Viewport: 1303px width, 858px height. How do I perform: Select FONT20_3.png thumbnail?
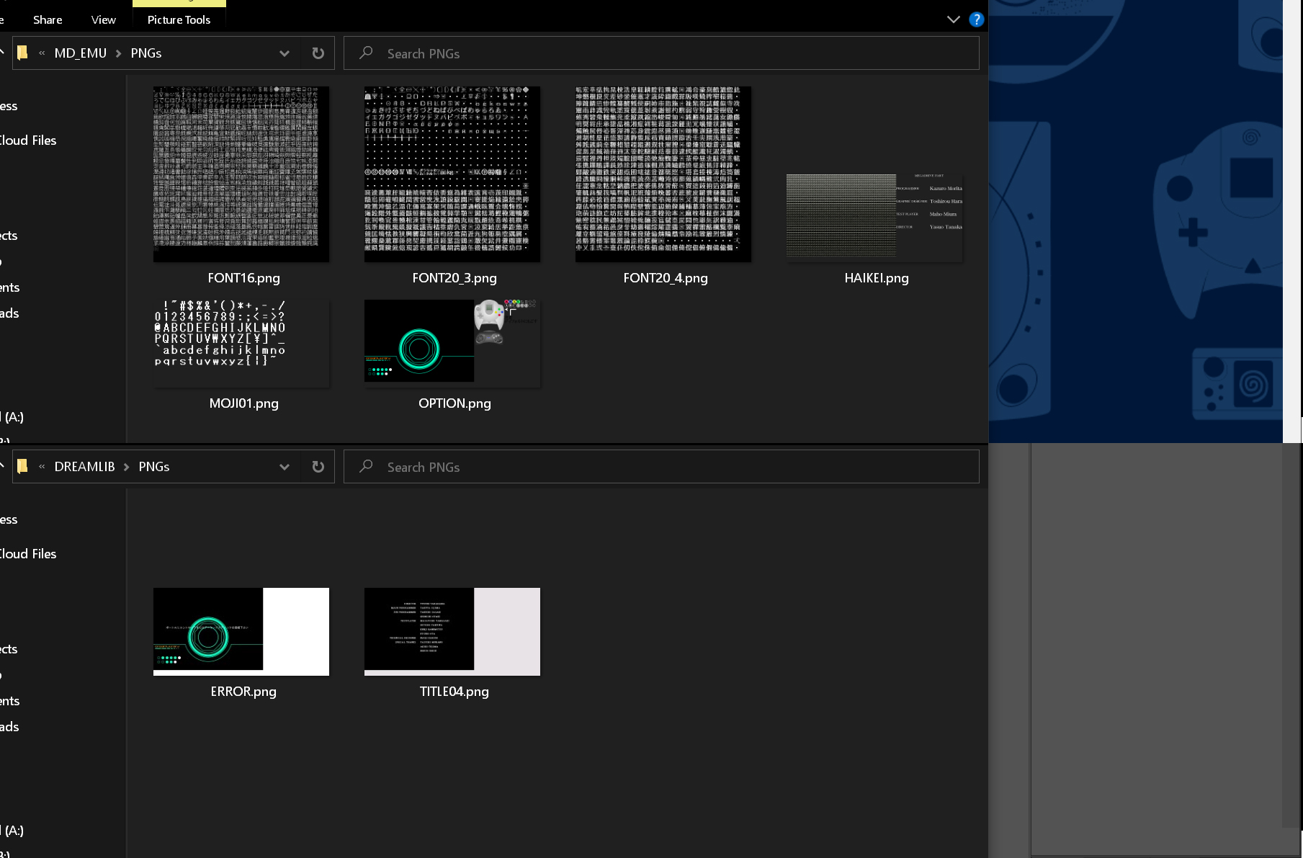coord(452,174)
